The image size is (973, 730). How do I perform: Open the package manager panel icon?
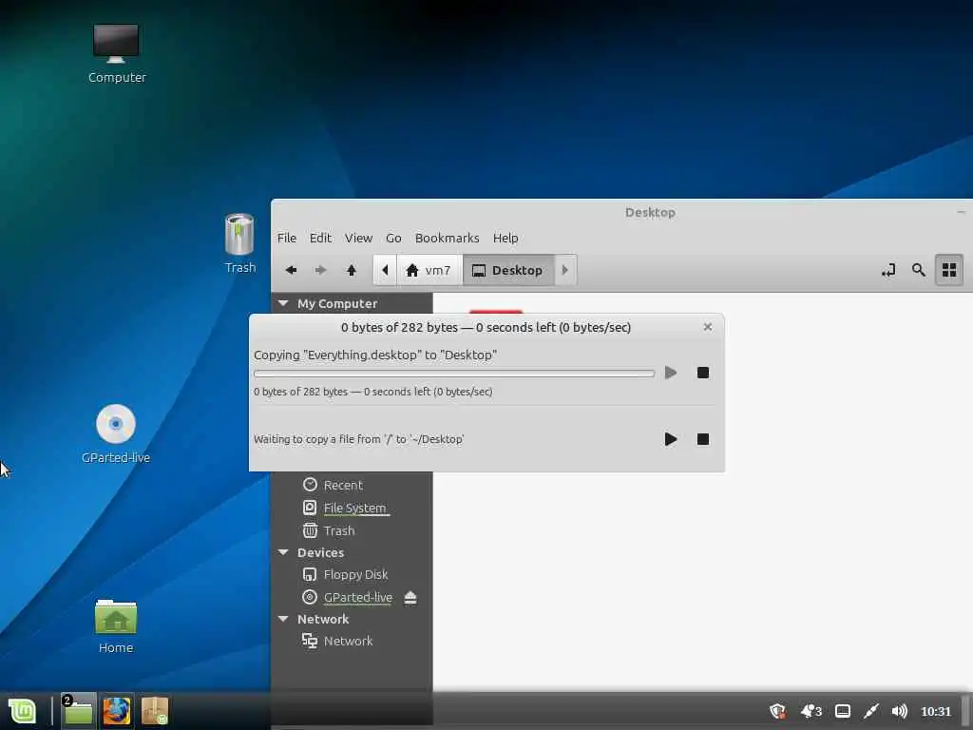point(155,711)
